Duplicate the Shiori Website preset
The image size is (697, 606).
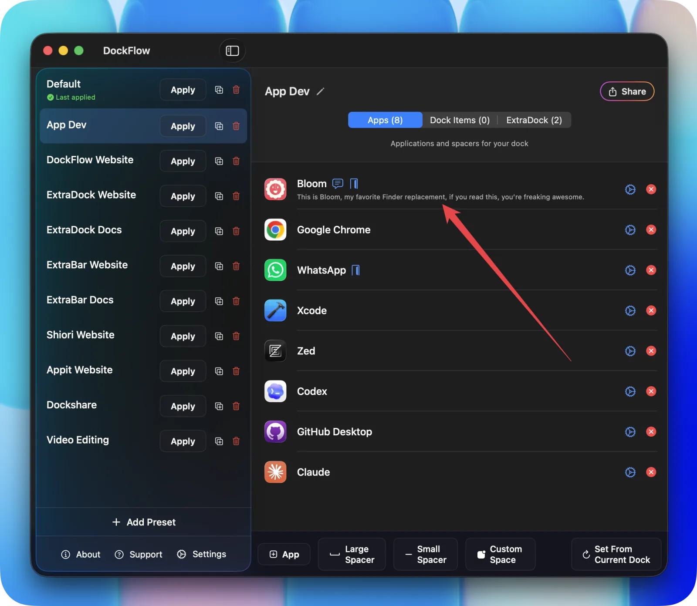pos(219,336)
